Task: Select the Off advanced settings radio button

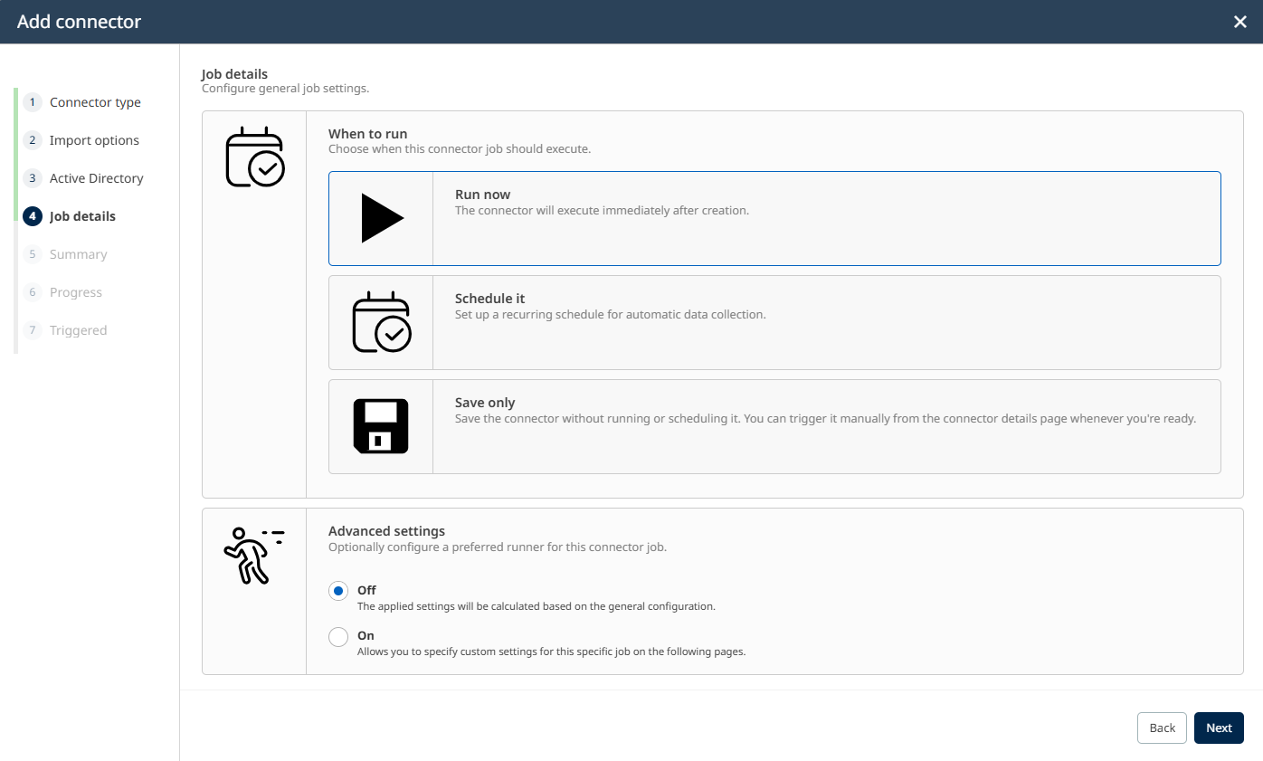Action: click(x=338, y=591)
